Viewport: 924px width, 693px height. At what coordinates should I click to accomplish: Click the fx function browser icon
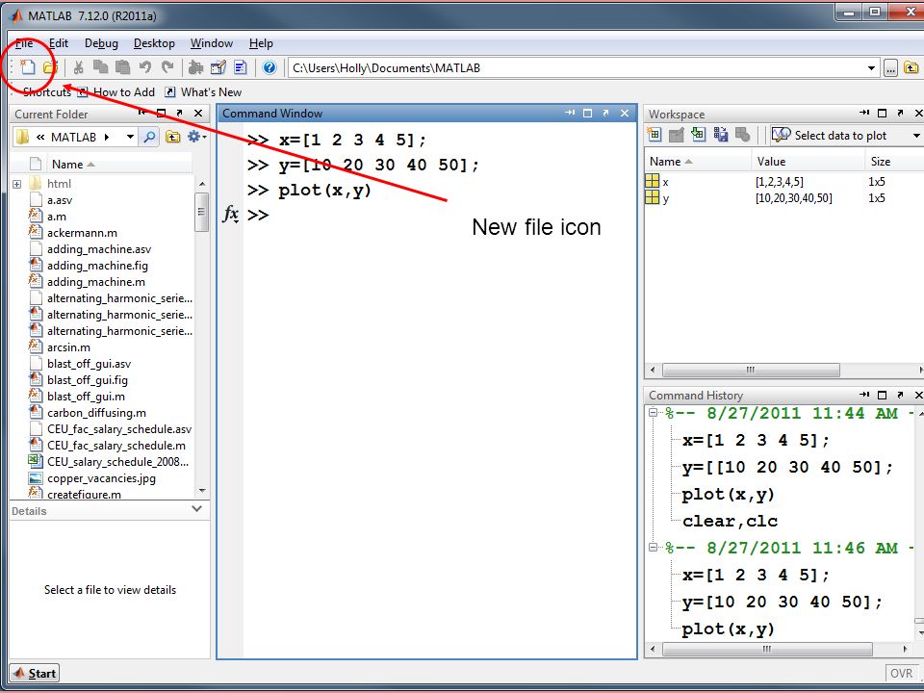(230, 214)
